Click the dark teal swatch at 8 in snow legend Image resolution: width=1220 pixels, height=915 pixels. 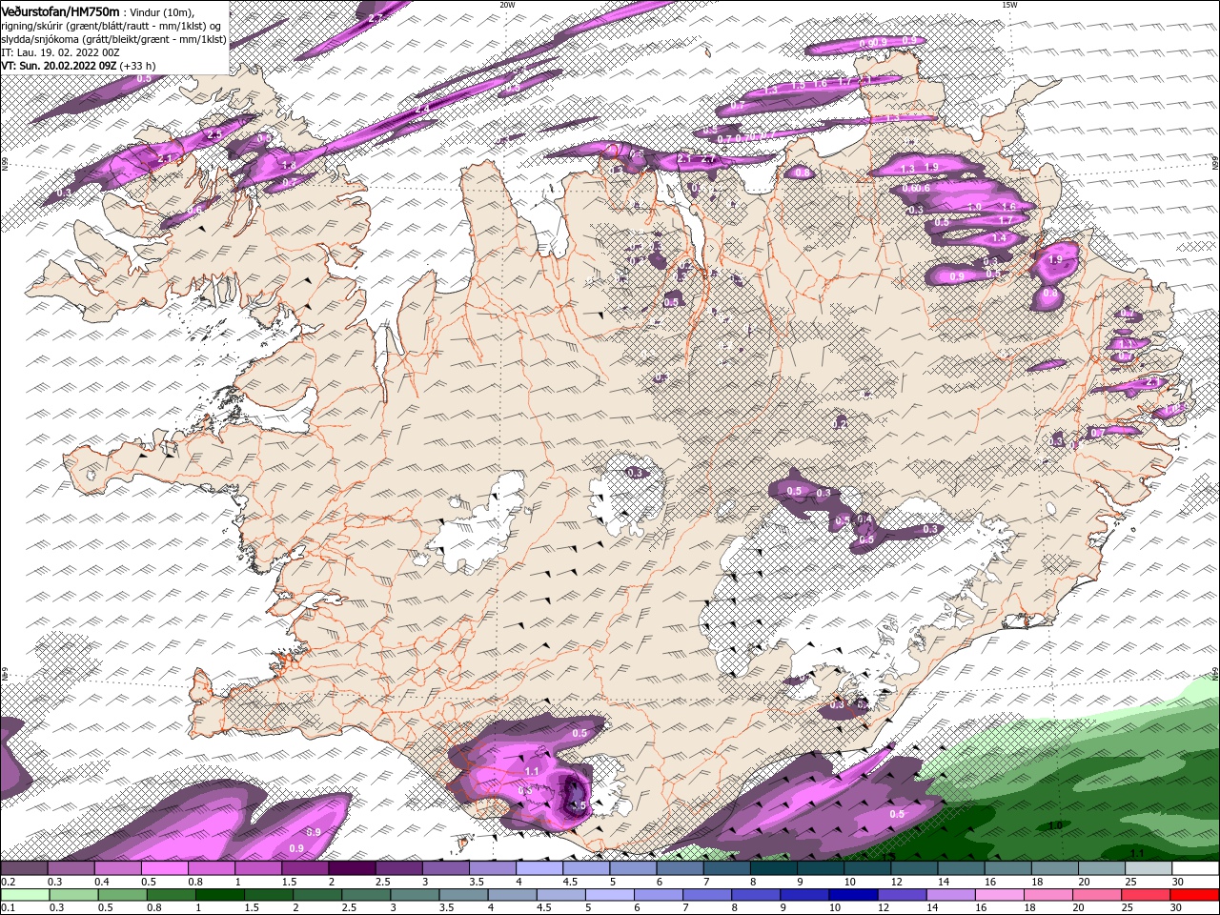click(774, 868)
